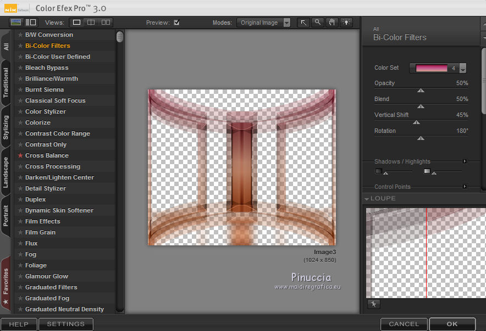The image size is (486, 331).
Task: Open the Landscape category tab
Action: pos(6,172)
